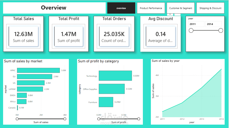Click the Sum of sales by year title
The width and height of the screenshot is (229, 128).
click(x=166, y=61)
